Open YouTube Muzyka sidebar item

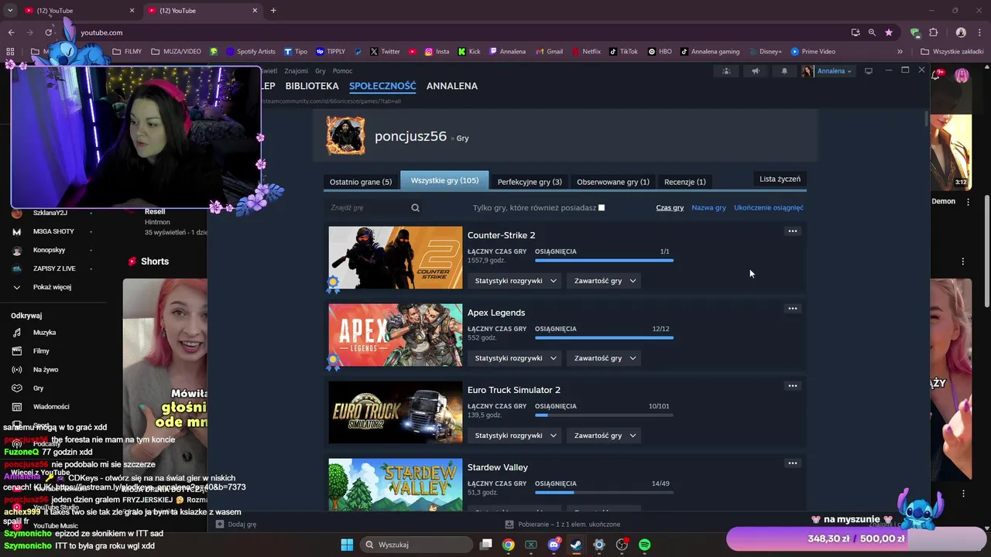44,333
